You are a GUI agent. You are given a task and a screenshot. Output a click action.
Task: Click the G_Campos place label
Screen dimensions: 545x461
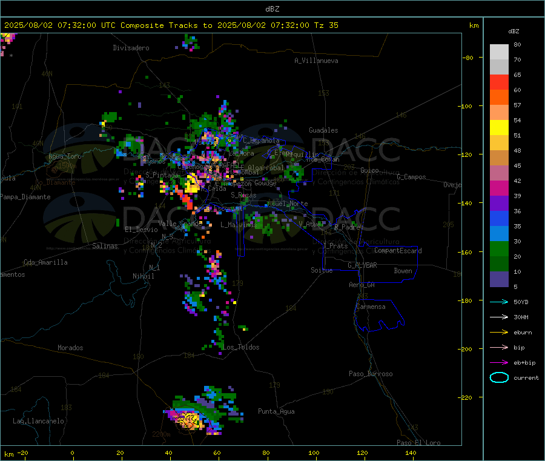click(412, 177)
